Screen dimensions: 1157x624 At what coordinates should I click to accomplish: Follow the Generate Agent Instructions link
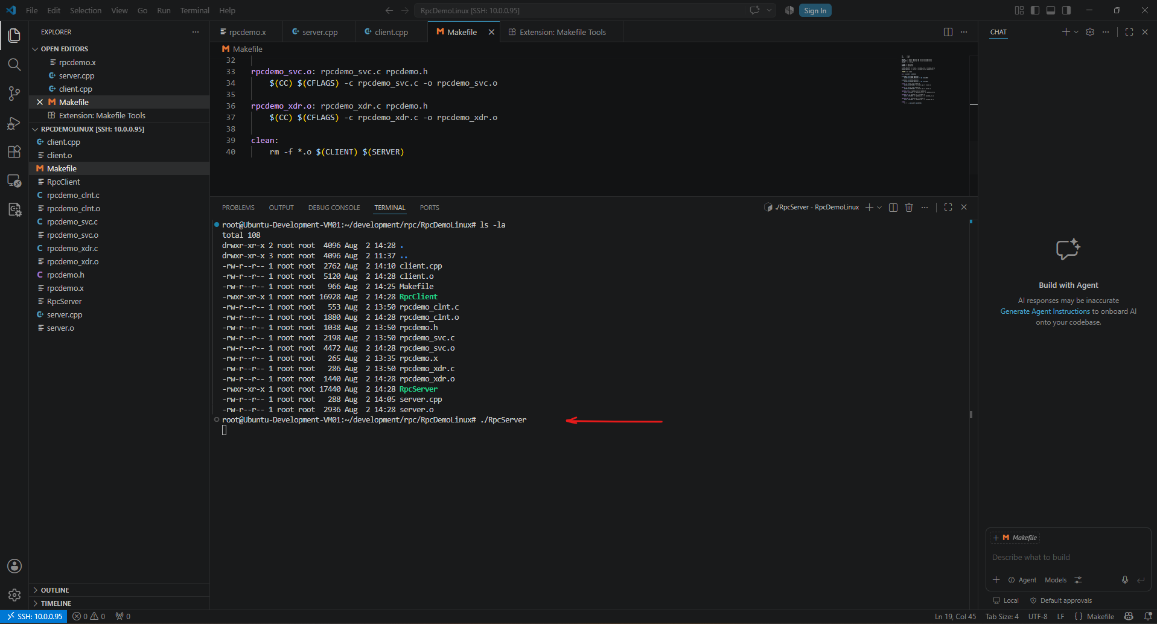click(1045, 311)
